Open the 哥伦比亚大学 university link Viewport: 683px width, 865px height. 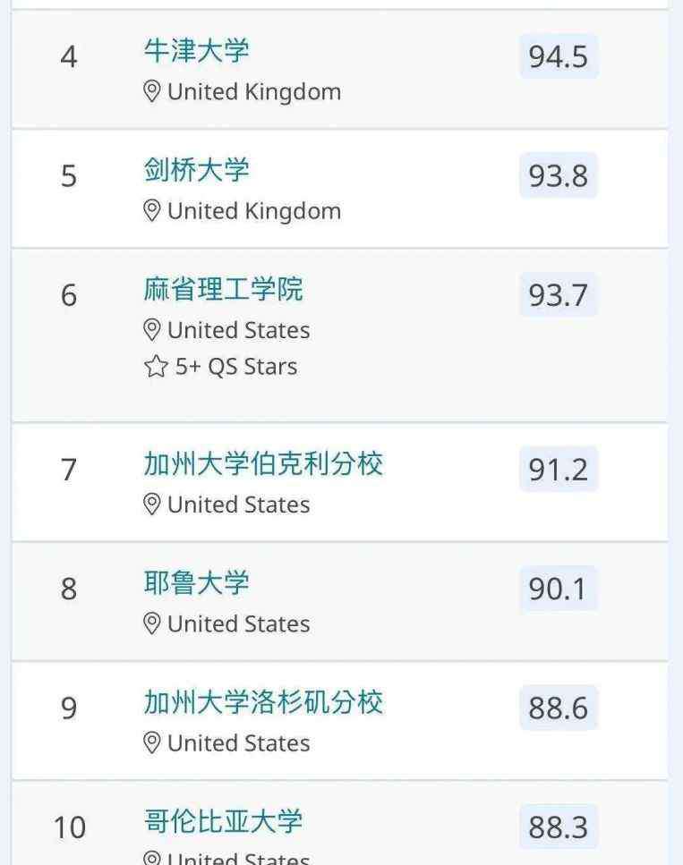(x=223, y=821)
